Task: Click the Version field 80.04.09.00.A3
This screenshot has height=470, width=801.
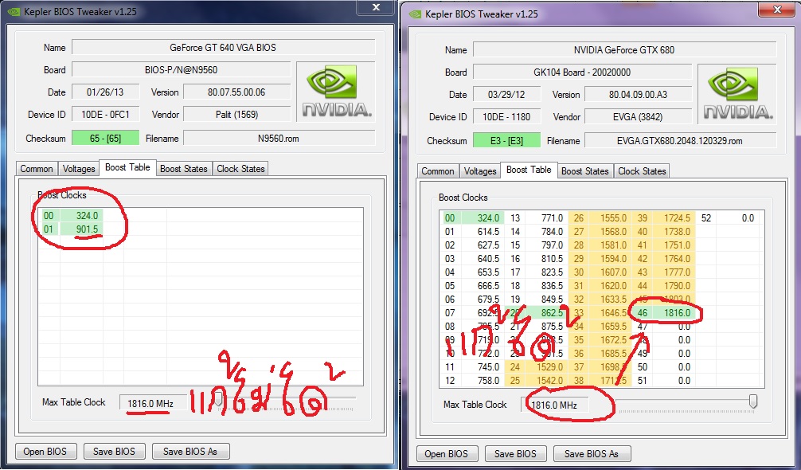Action: pyautogui.click(x=638, y=95)
